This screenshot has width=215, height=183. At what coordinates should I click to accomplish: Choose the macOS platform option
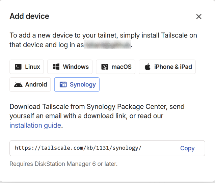115,67
